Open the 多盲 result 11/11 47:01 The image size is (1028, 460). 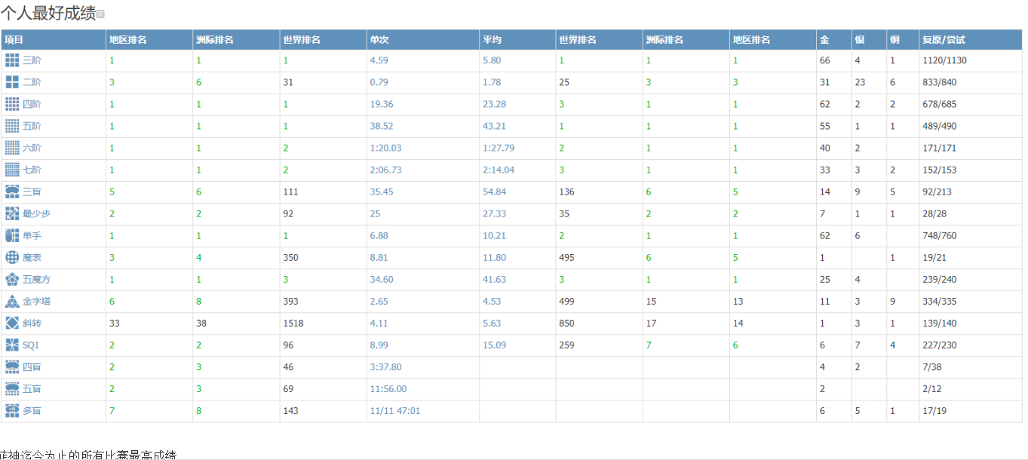tap(394, 411)
